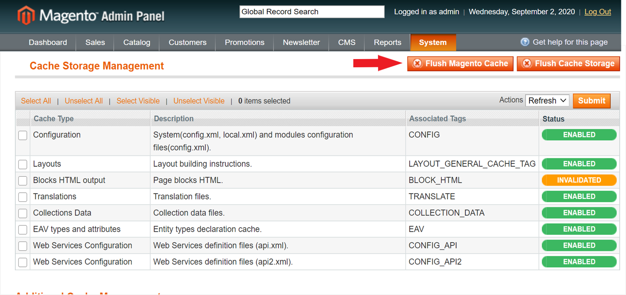Screen dimensions: 626x295
Task: Click the Log Out link
Action: [x=598, y=12]
